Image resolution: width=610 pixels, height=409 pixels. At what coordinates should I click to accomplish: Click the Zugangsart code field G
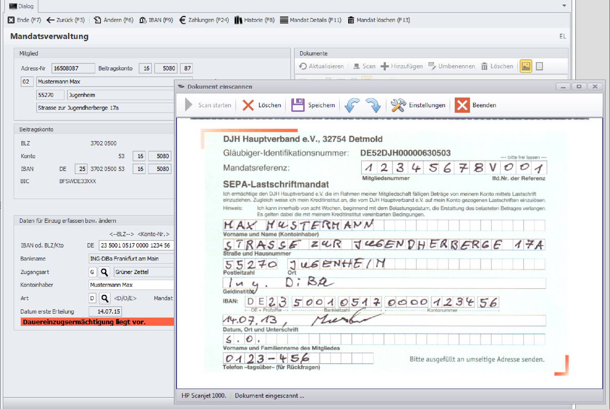92,272
